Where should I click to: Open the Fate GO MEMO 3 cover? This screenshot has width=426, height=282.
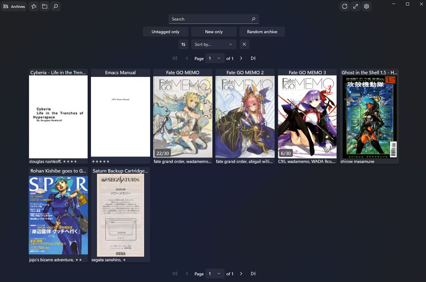pos(307,117)
